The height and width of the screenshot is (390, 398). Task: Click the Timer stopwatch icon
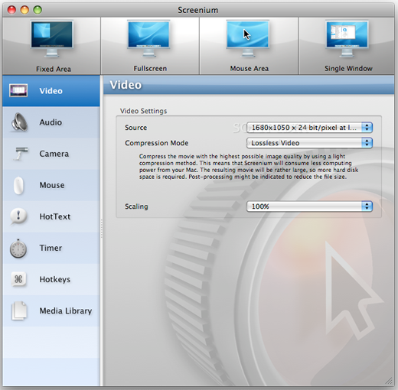[18, 249]
